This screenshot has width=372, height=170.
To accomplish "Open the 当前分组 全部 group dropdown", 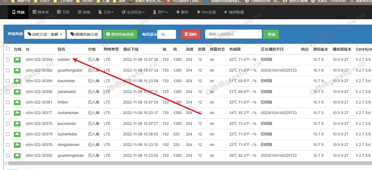I will [x=45, y=34].
